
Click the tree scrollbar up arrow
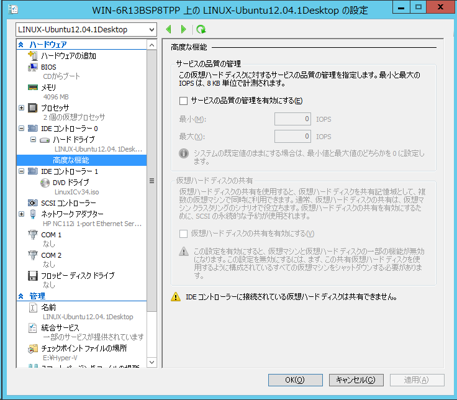(152, 45)
